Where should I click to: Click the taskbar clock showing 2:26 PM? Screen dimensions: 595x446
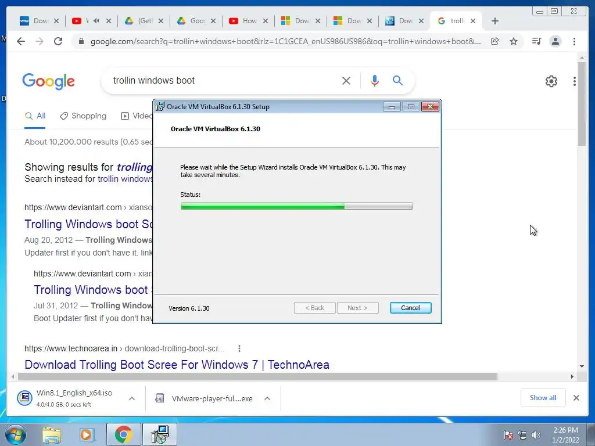click(565, 434)
